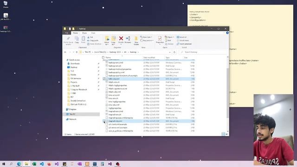Switch to the View ribbon tab
Screen dimensions: 297x167
[93, 33]
